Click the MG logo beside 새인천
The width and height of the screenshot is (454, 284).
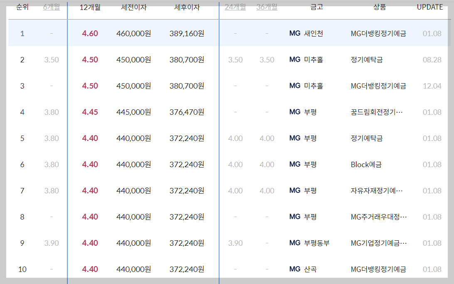pos(295,33)
